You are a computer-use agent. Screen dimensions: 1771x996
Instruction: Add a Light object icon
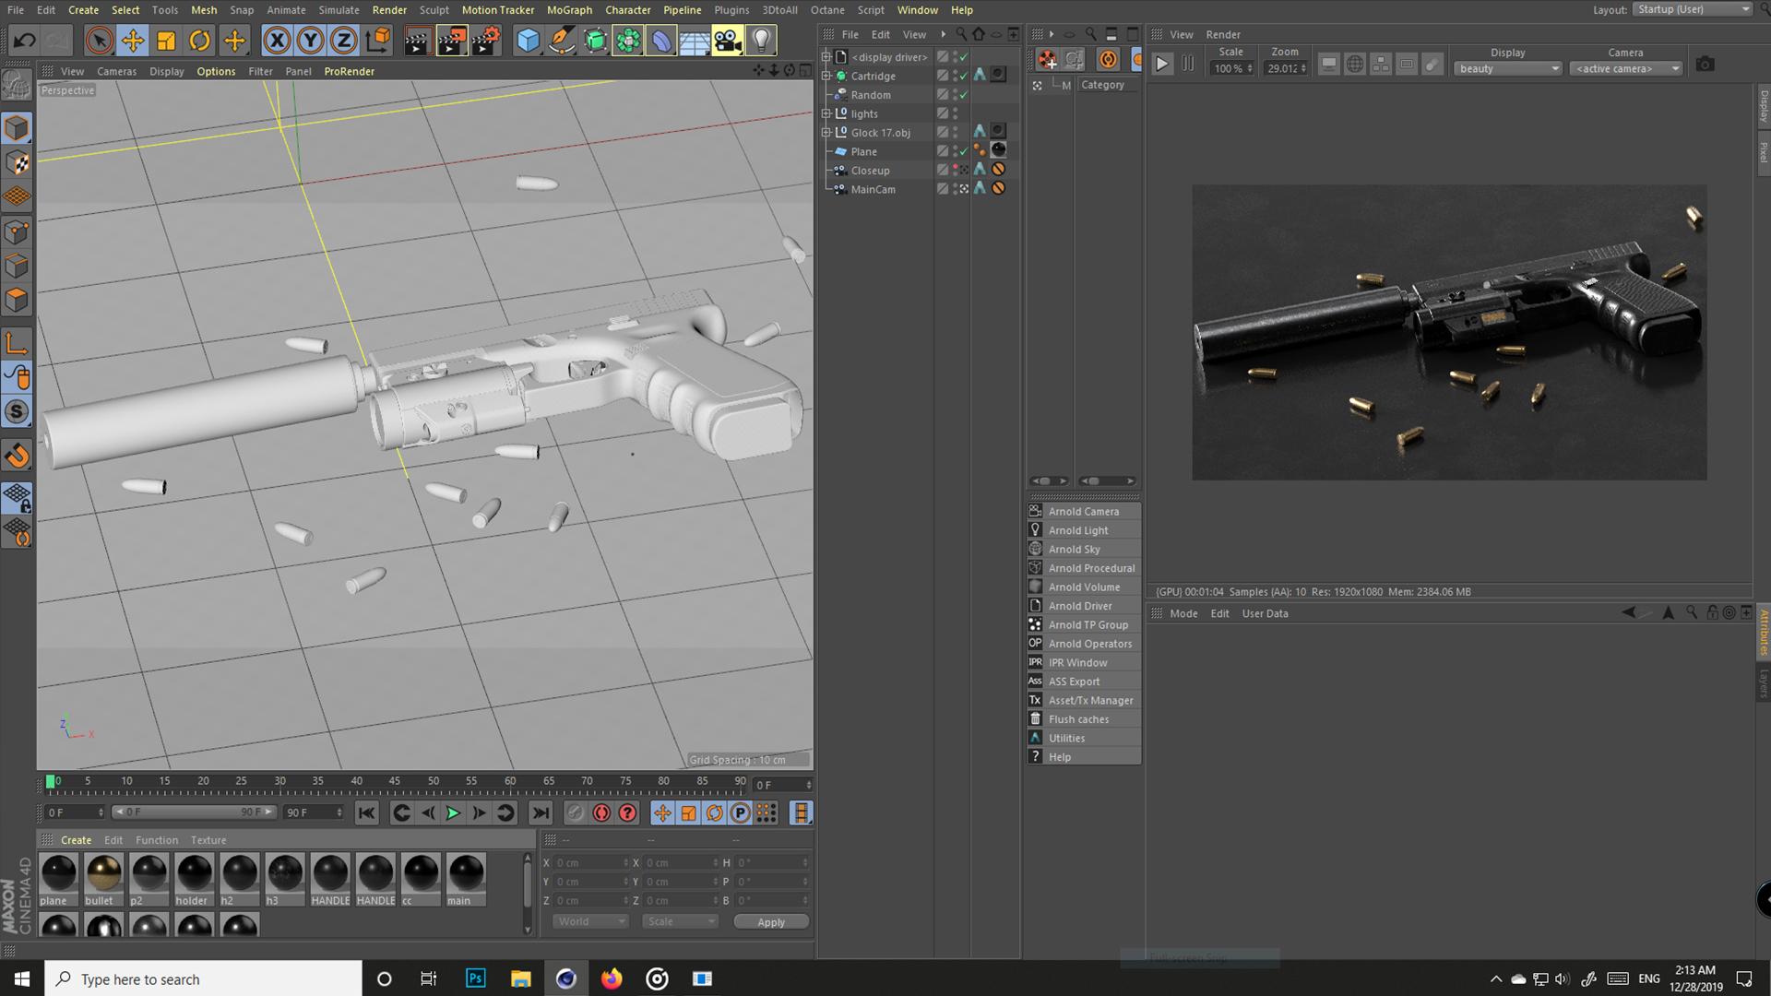click(761, 41)
